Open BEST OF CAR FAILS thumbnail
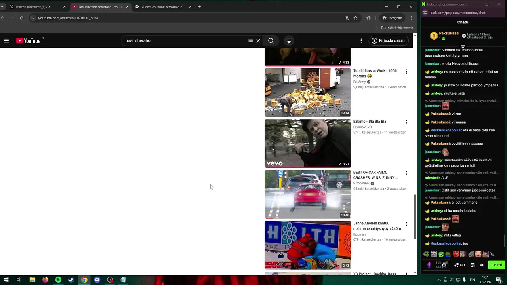Screen dimensions: 507x285 point(308,194)
